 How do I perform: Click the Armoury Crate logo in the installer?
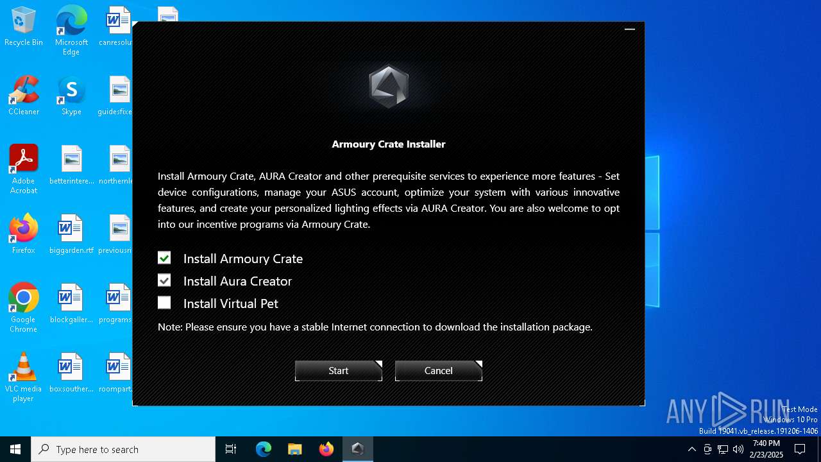[389, 87]
